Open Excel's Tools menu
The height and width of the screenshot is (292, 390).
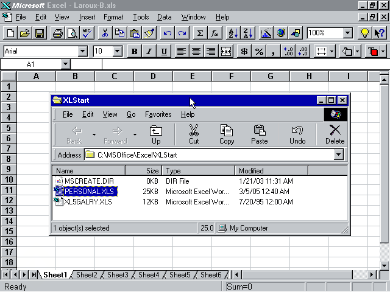click(141, 17)
